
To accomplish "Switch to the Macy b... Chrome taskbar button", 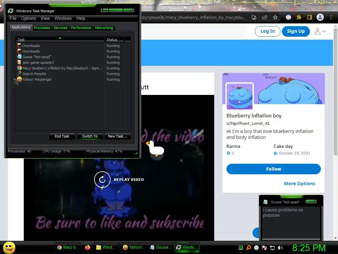I will click(x=68, y=247).
